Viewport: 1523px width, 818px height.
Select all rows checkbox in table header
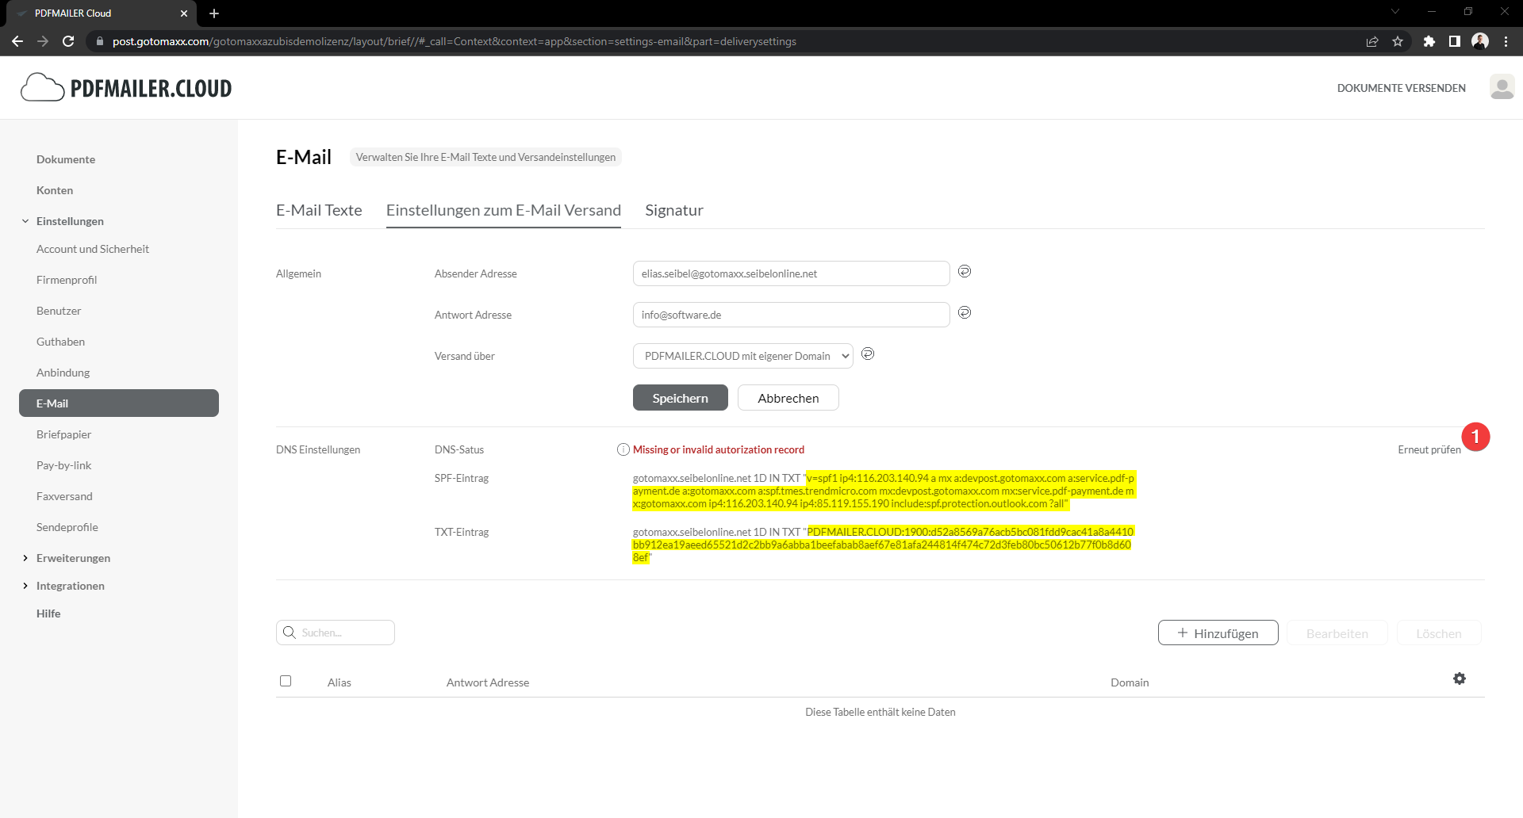[286, 681]
